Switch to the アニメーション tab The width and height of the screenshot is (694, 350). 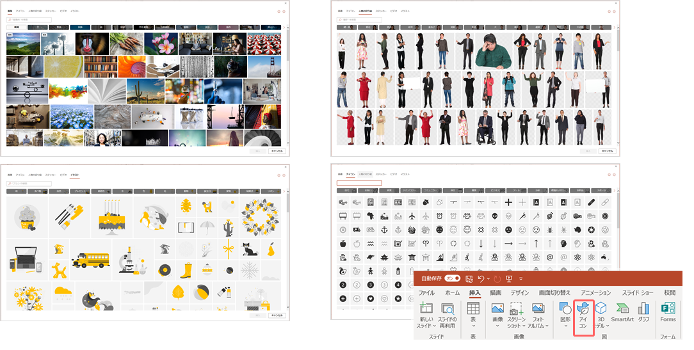tap(596, 292)
